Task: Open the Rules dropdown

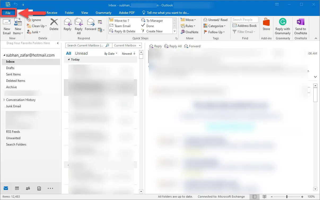Action: click(188, 26)
